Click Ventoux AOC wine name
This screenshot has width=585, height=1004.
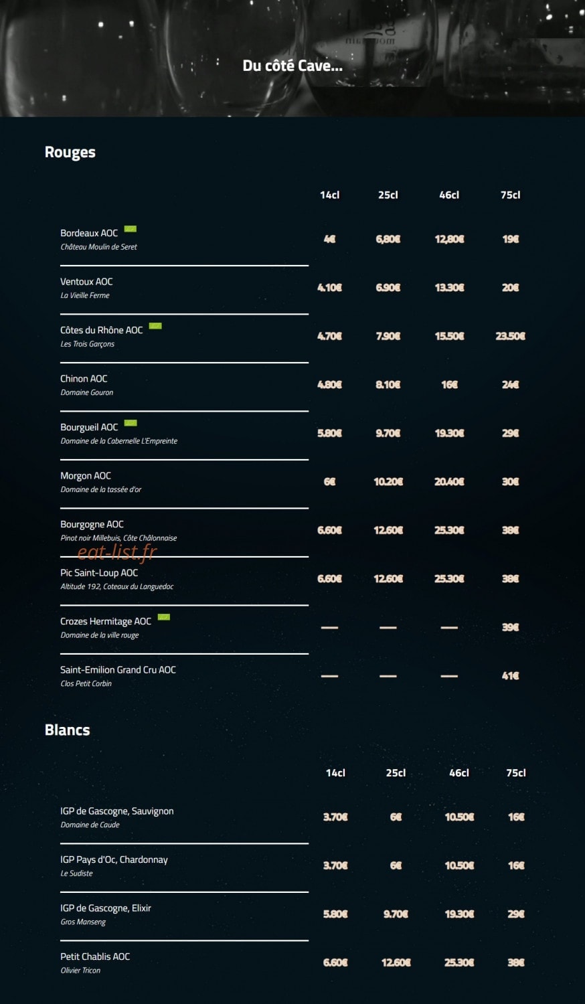pyautogui.click(x=86, y=282)
